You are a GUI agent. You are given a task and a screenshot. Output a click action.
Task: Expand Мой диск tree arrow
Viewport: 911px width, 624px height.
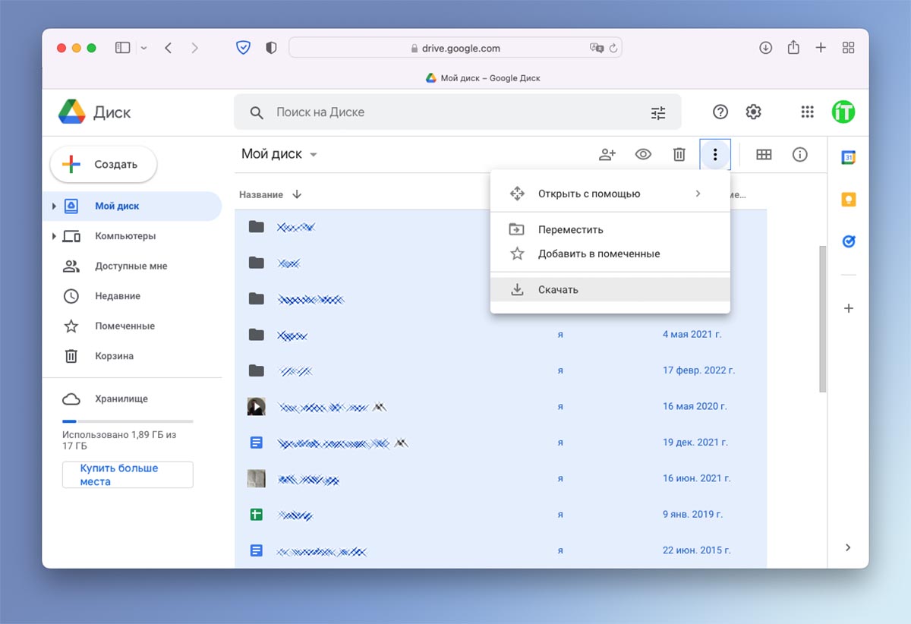(x=54, y=206)
